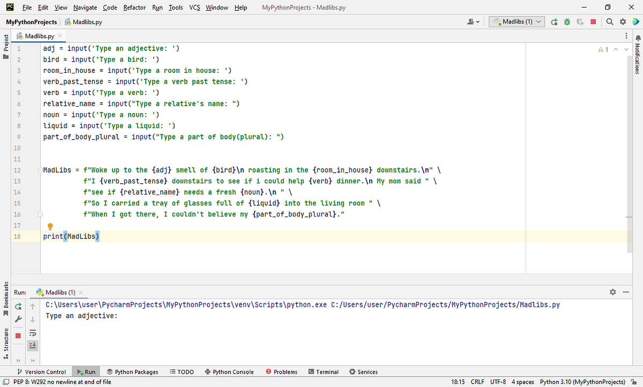
Task: Close the Madlibs.py editor tab
Action: (60, 36)
